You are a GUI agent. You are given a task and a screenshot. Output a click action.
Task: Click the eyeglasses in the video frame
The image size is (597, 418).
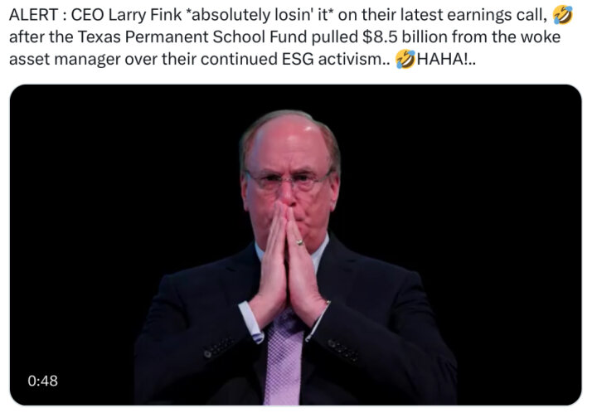289,181
